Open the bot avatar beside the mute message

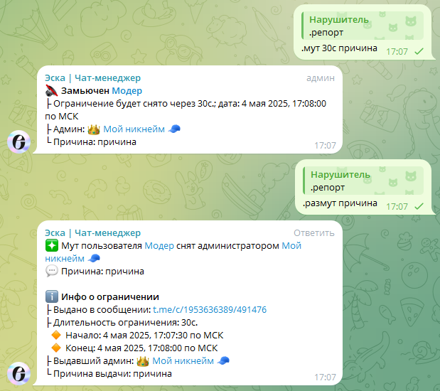[18, 141]
